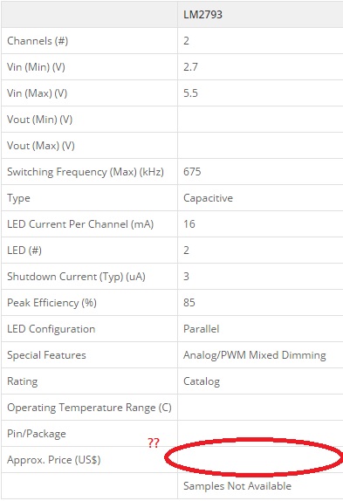Select the Catalog rating value
Viewport: 343px width, 501px height.
[202, 381]
